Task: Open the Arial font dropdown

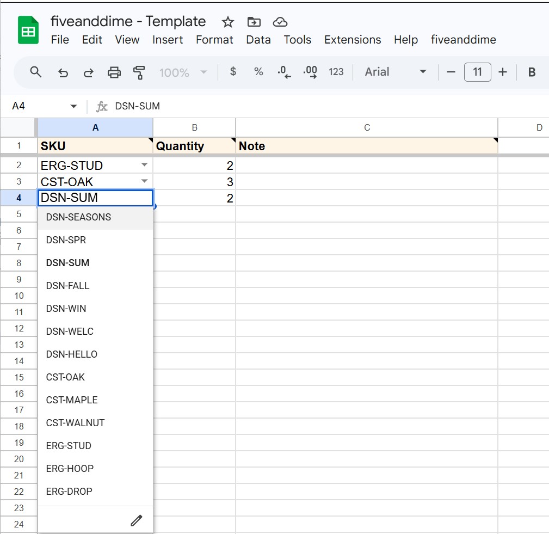Action: point(395,72)
